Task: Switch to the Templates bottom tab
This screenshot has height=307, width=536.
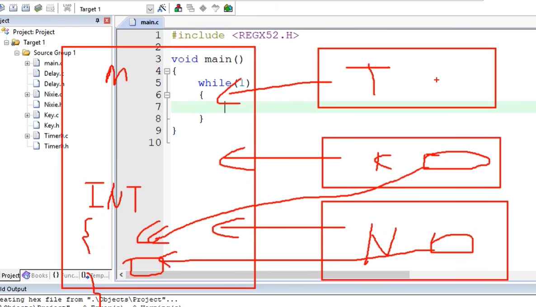Action: (95, 275)
